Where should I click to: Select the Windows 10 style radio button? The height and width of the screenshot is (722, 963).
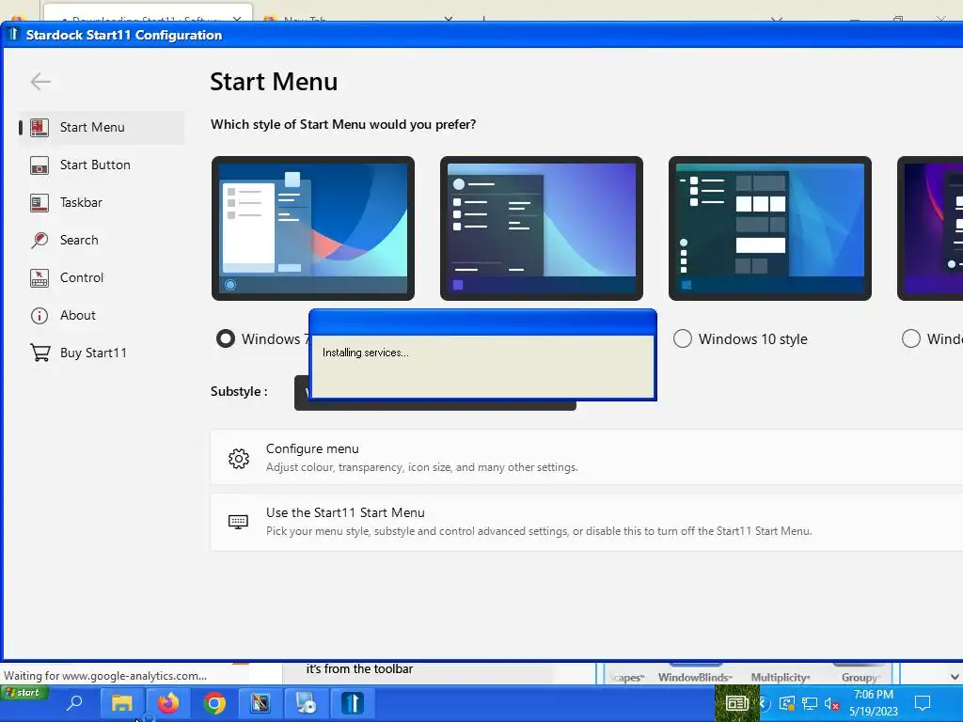point(683,338)
